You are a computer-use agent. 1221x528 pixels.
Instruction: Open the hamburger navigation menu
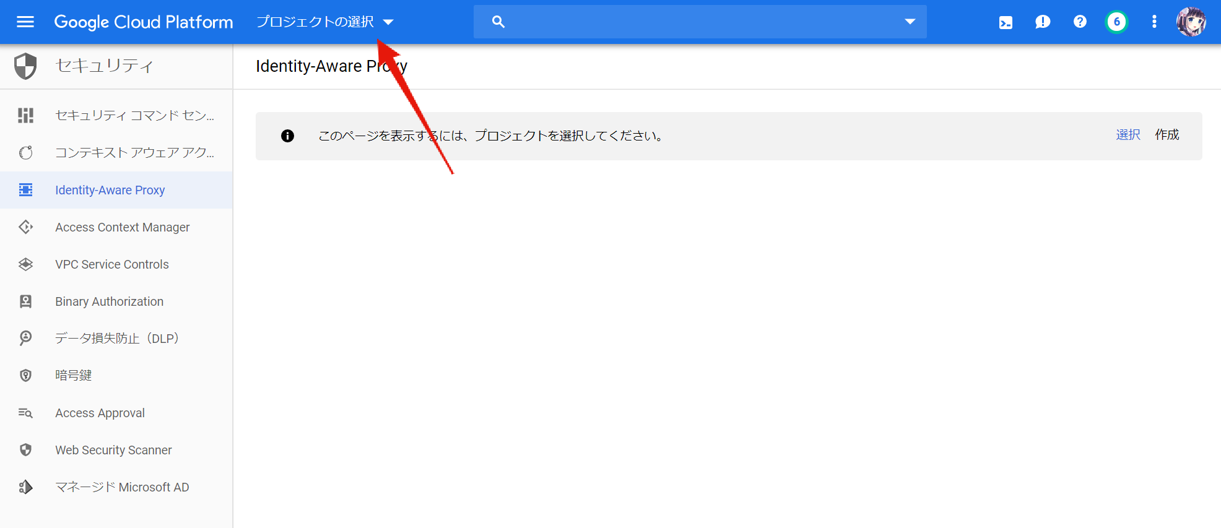(x=25, y=22)
